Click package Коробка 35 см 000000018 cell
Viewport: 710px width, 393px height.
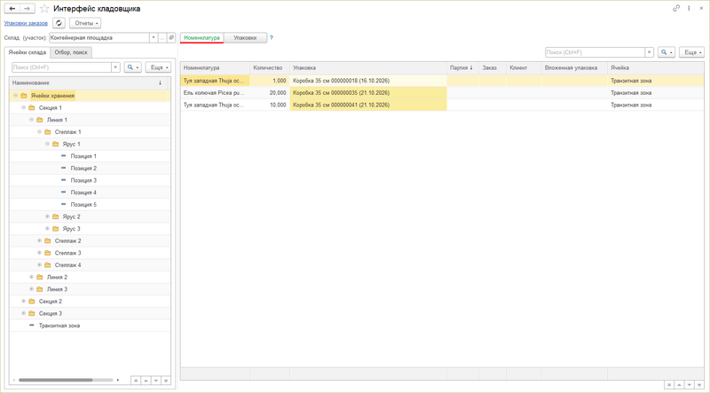(368, 81)
